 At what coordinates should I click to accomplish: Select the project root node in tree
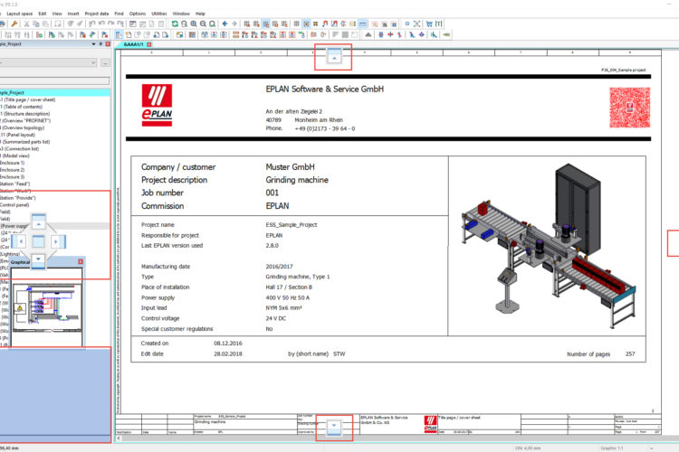55,92
